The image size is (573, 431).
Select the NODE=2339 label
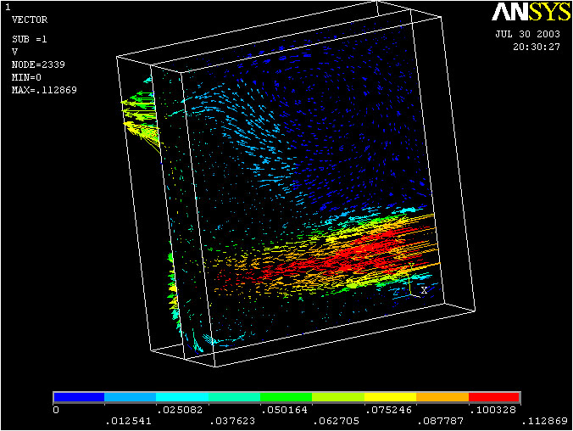pyautogui.click(x=38, y=64)
